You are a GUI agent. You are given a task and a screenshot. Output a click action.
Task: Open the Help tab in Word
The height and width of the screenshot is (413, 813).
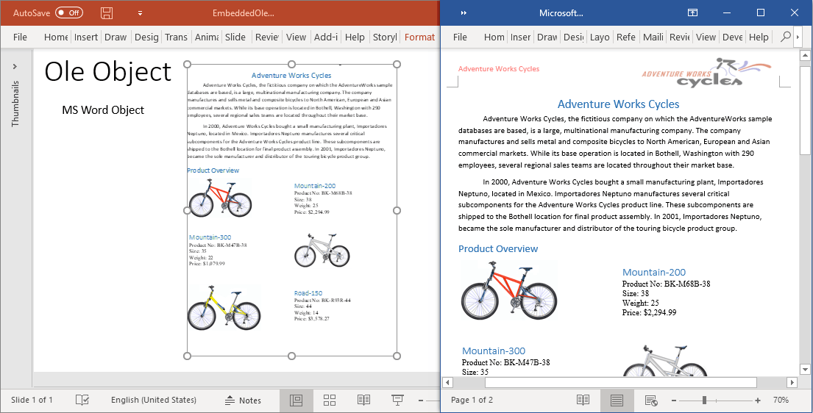[x=759, y=37]
